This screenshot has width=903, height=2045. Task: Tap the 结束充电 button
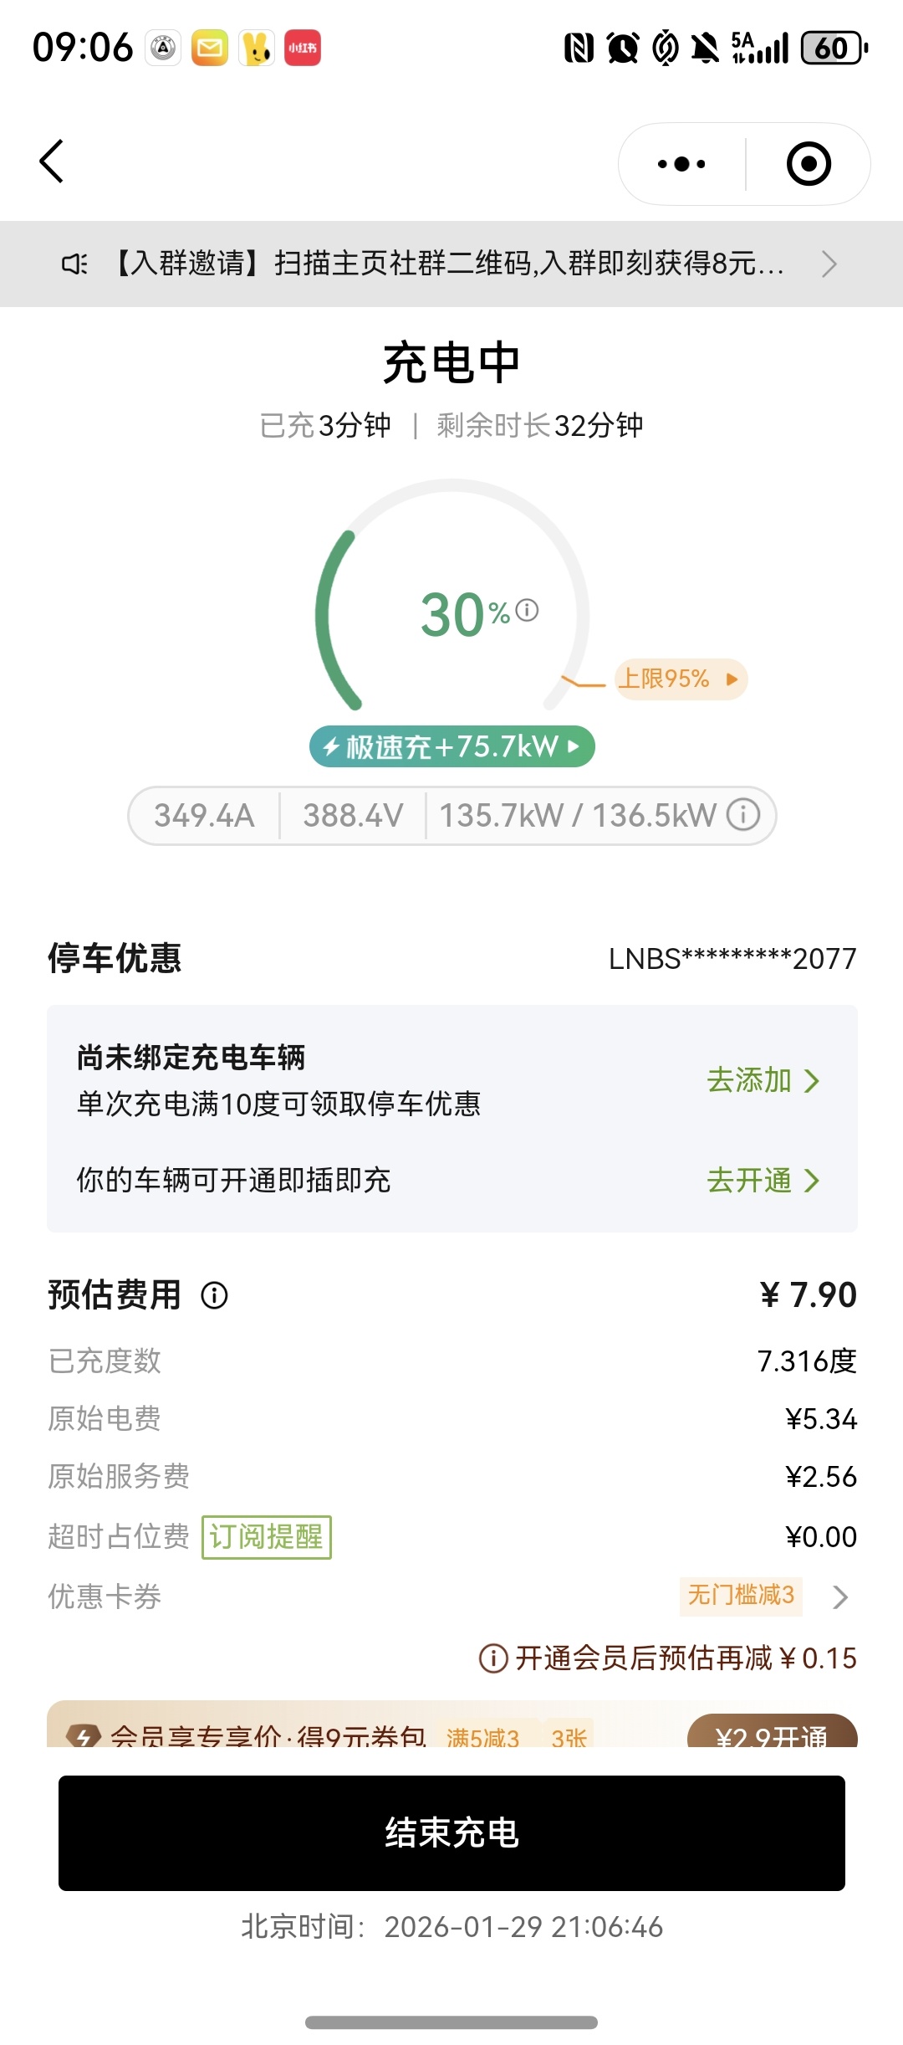[451, 1832]
